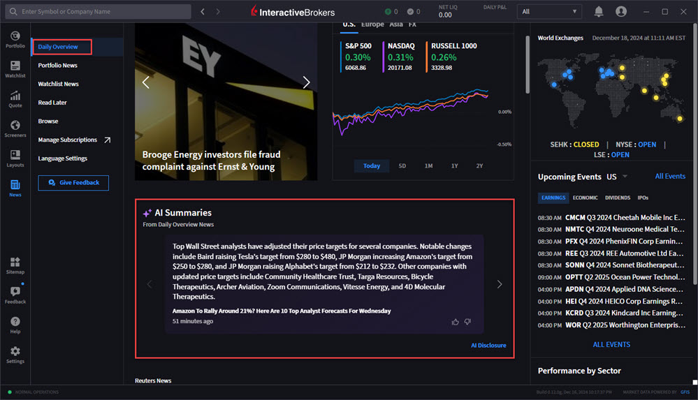Open the Quote sidebar icon
The height and width of the screenshot is (400, 698).
(15, 98)
